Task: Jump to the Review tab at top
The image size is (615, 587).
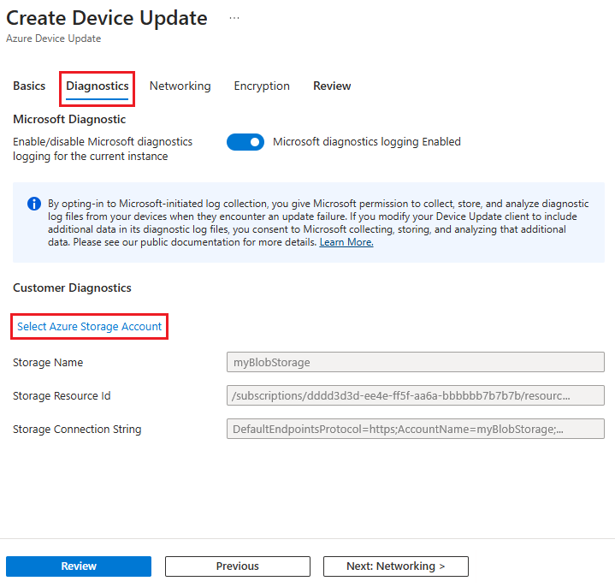Action: point(332,86)
